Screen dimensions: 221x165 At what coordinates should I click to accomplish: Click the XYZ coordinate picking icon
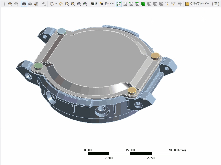click(x=167, y=4)
